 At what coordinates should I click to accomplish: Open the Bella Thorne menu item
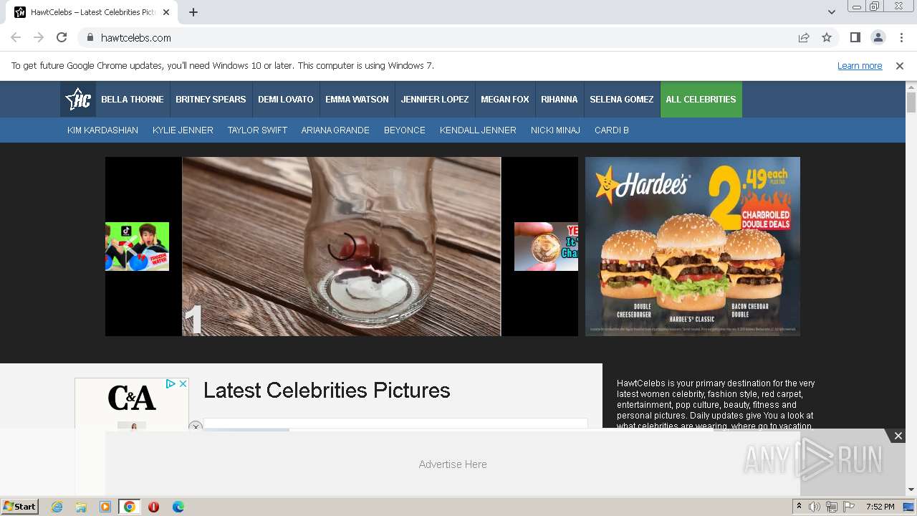point(133,100)
